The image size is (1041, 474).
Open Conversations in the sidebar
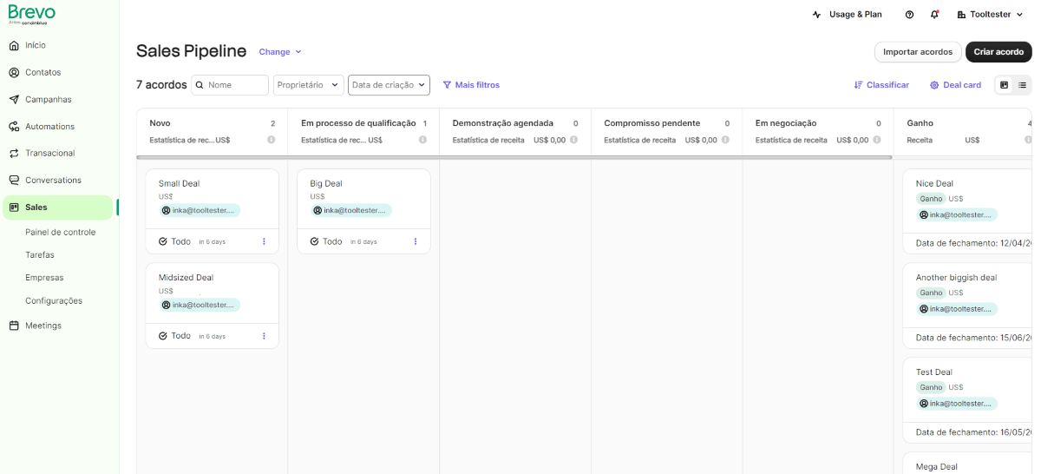53,180
